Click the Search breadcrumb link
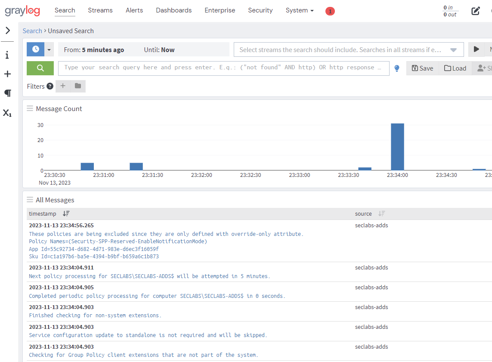The image size is (492, 362). tap(32, 31)
